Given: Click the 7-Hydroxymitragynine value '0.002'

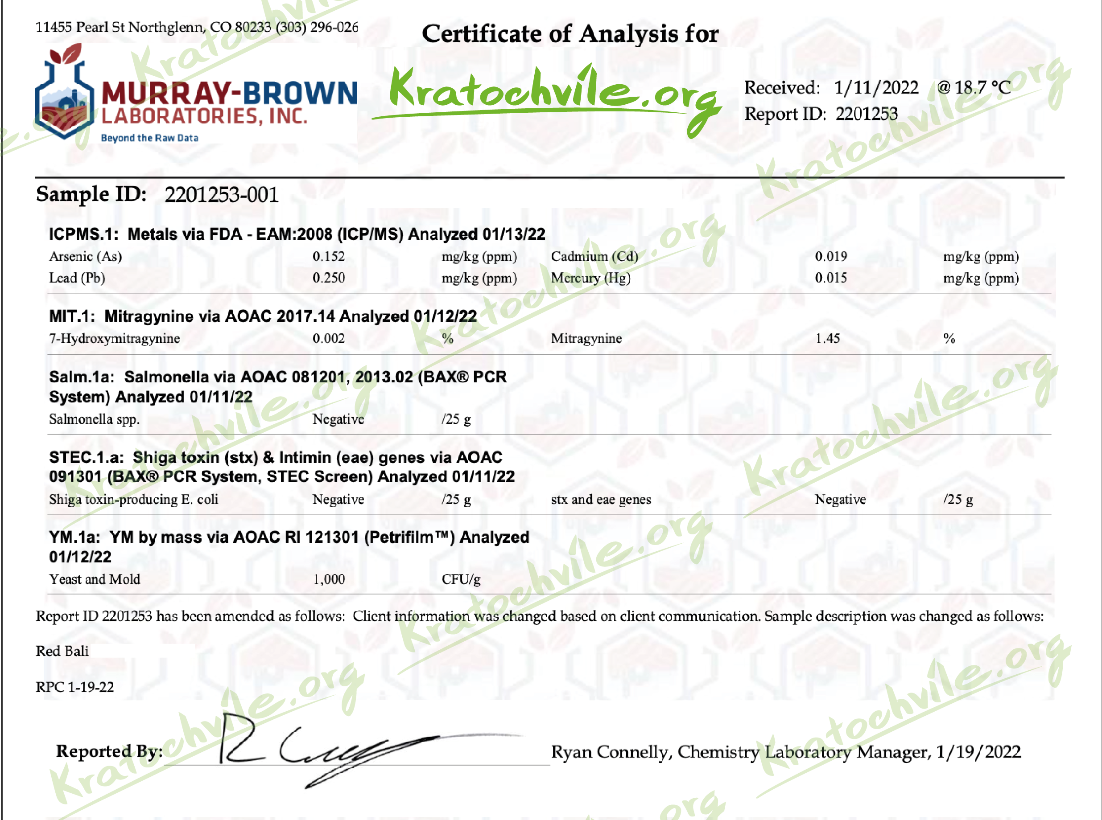Looking at the screenshot, I should [328, 339].
